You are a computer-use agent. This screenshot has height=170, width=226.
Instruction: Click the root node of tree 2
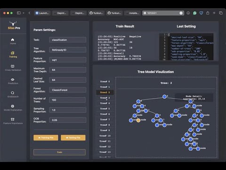tap(164, 97)
